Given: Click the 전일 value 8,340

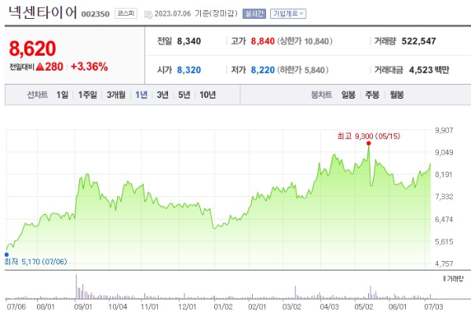Looking at the screenshot, I should [x=188, y=41].
